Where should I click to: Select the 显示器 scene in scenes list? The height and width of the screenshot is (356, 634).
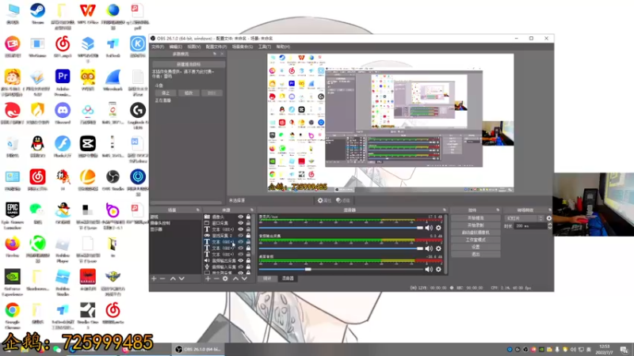click(x=175, y=229)
